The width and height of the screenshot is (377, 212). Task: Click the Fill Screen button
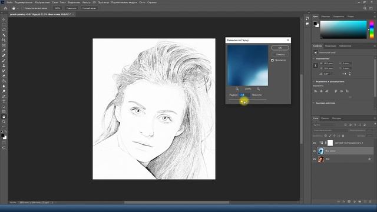click(x=89, y=8)
